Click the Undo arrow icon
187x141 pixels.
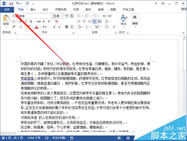click(18, 3)
